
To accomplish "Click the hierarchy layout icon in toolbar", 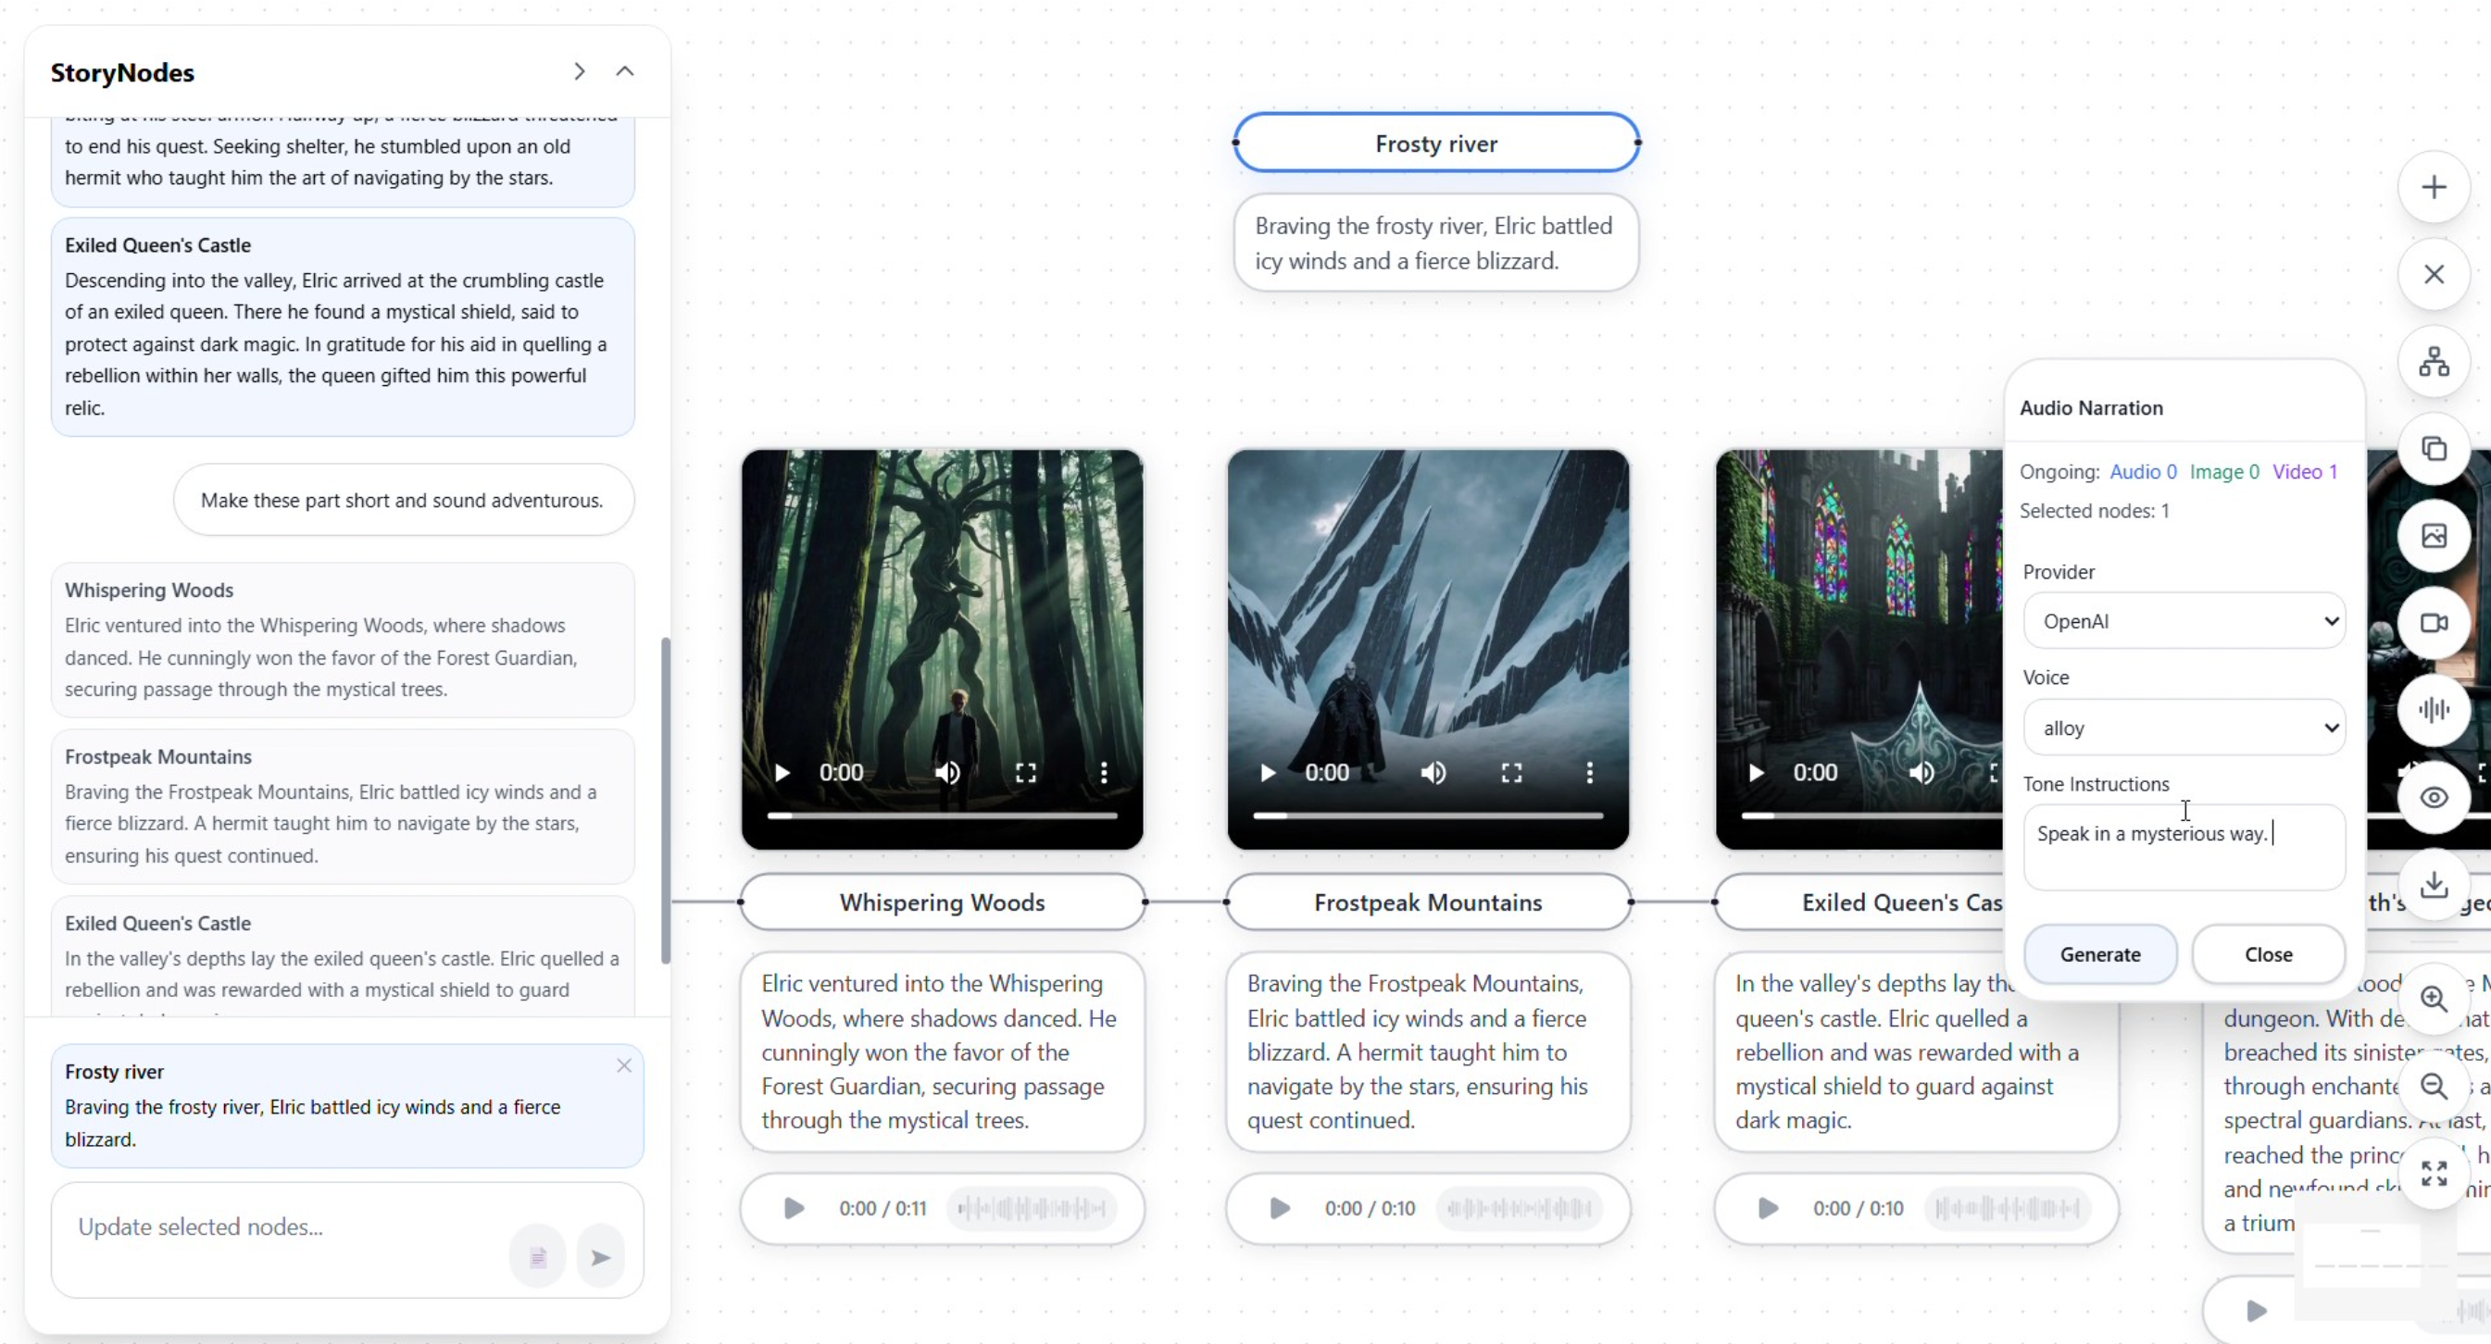I will pyautogui.click(x=2433, y=362).
